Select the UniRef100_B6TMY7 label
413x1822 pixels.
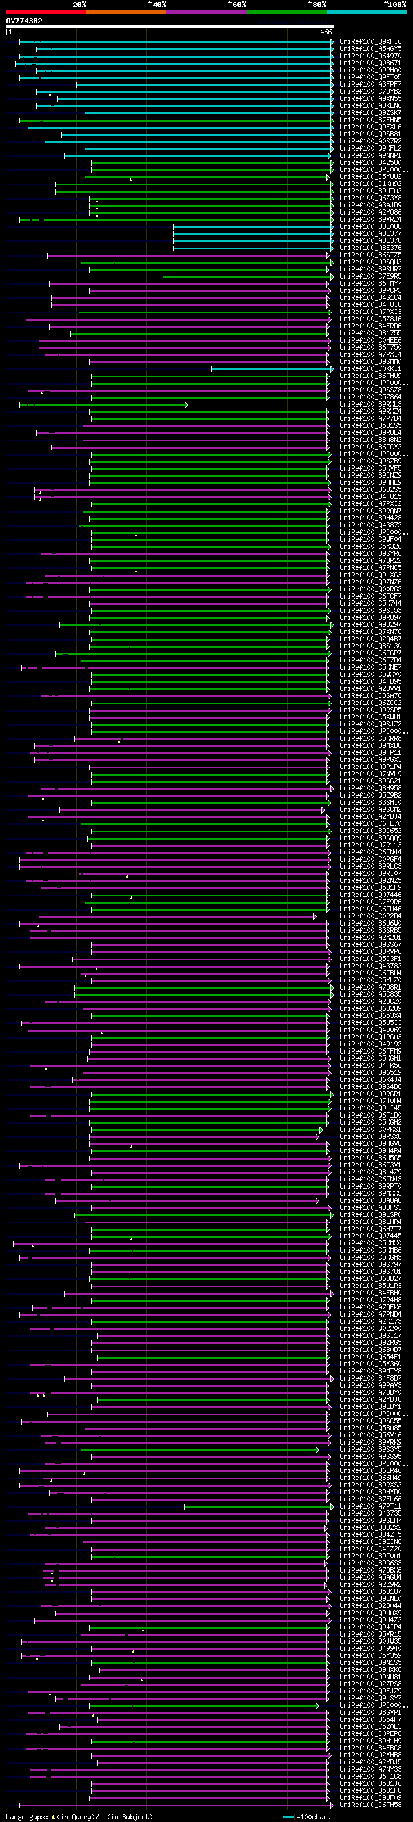[370, 283]
